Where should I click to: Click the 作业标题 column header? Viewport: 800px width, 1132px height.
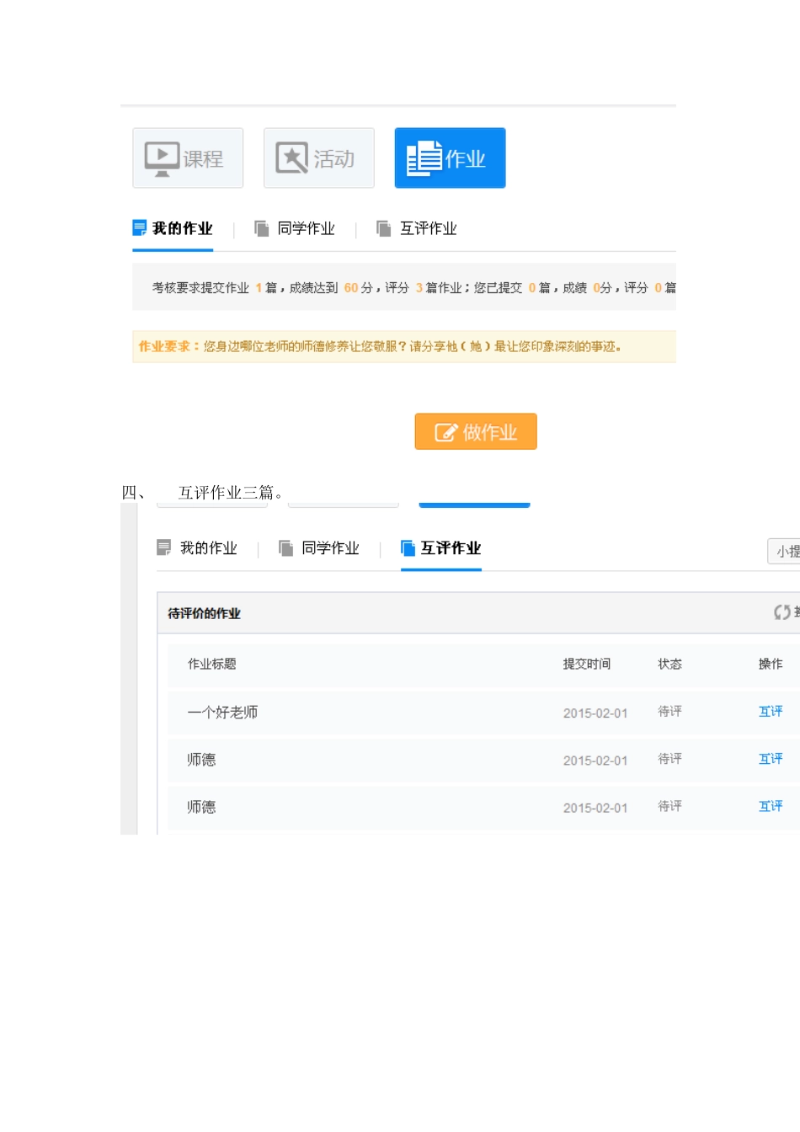[212, 664]
